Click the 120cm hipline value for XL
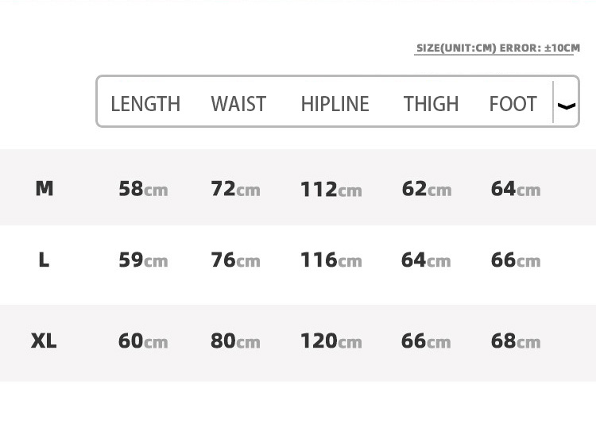 pyautogui.click(x=331, y=341)
